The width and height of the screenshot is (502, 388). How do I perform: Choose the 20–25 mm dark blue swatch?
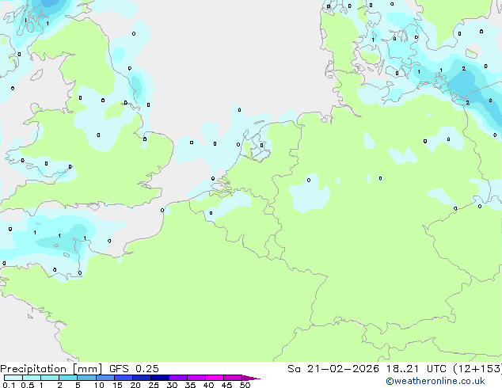point(141,378)
